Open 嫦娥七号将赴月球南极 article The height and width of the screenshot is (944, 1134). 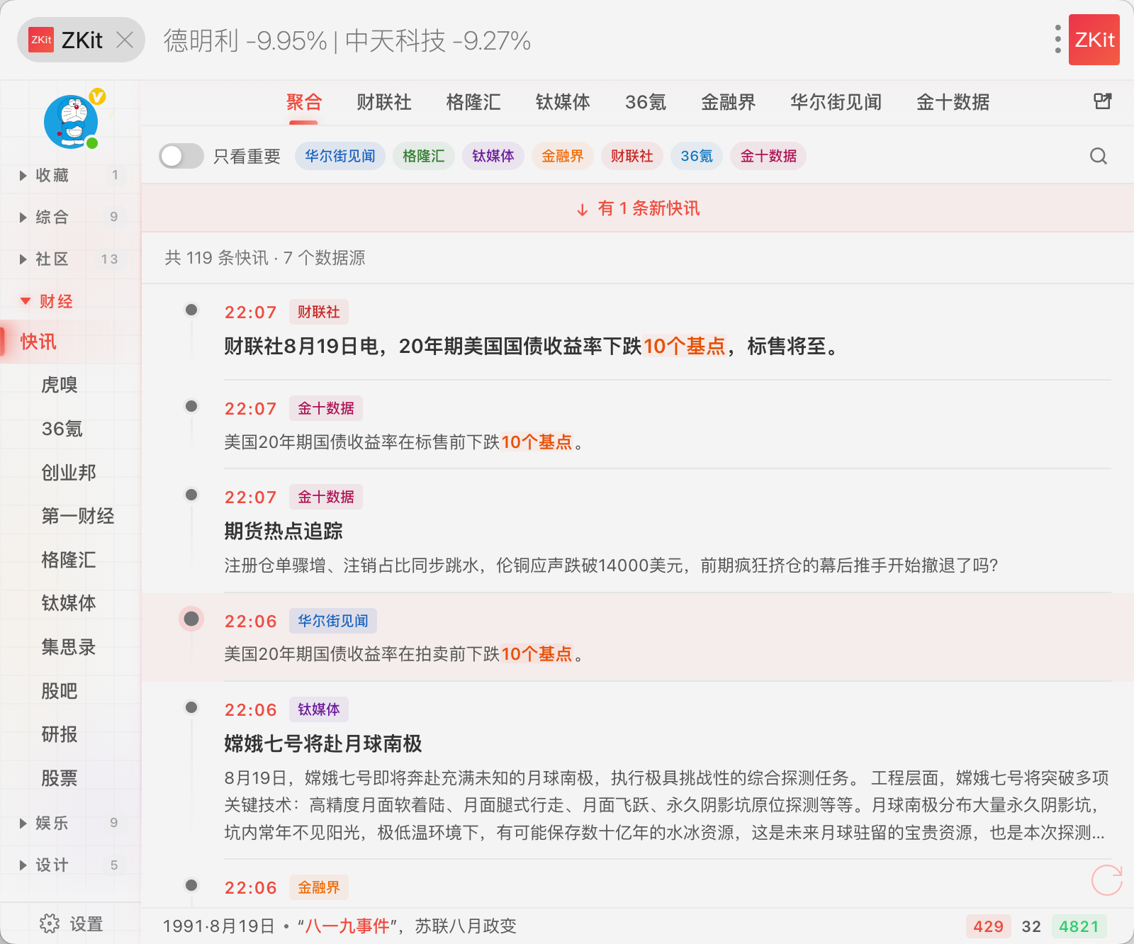pos(323,743)
